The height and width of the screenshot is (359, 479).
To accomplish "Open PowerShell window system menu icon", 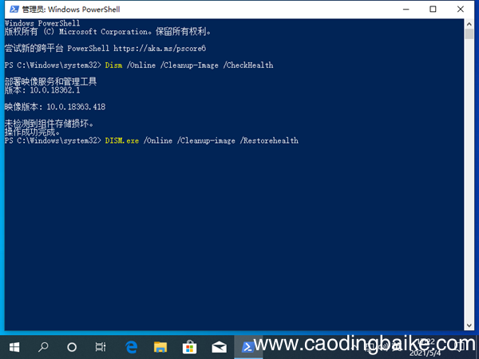I will 10,9.
